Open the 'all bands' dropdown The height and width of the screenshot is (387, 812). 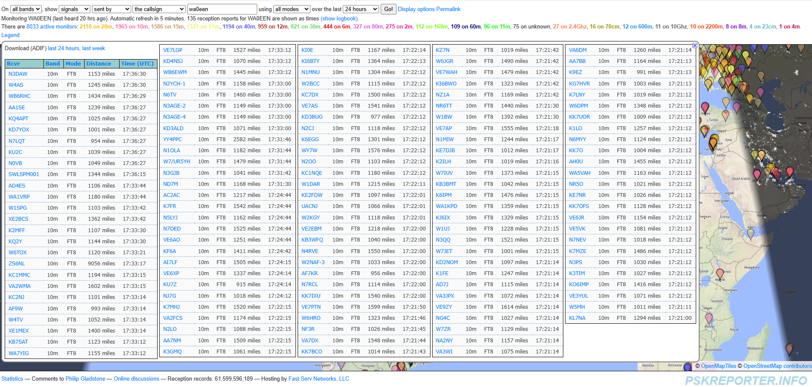pos(26,9)
